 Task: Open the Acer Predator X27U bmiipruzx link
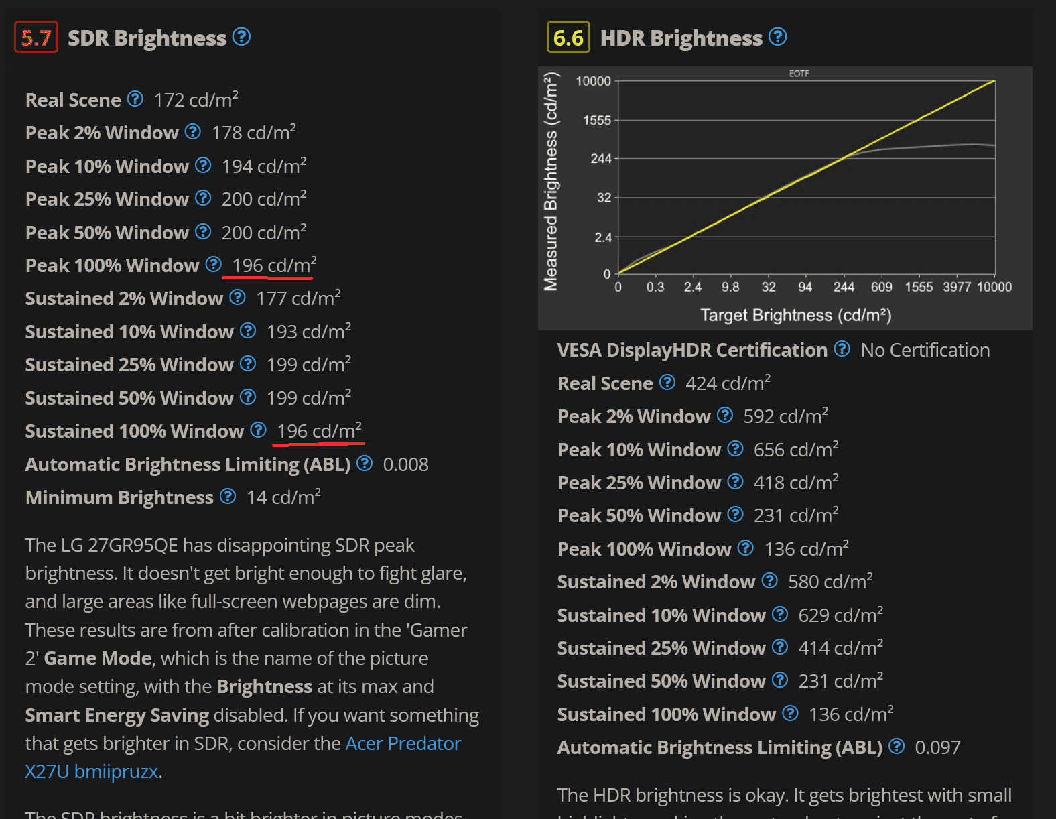point(243,757)
